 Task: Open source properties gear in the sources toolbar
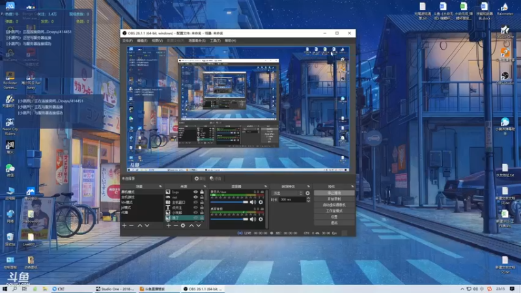coord(183,225)
